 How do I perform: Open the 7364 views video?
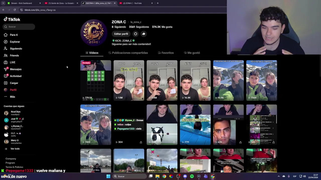coord(261,80)
